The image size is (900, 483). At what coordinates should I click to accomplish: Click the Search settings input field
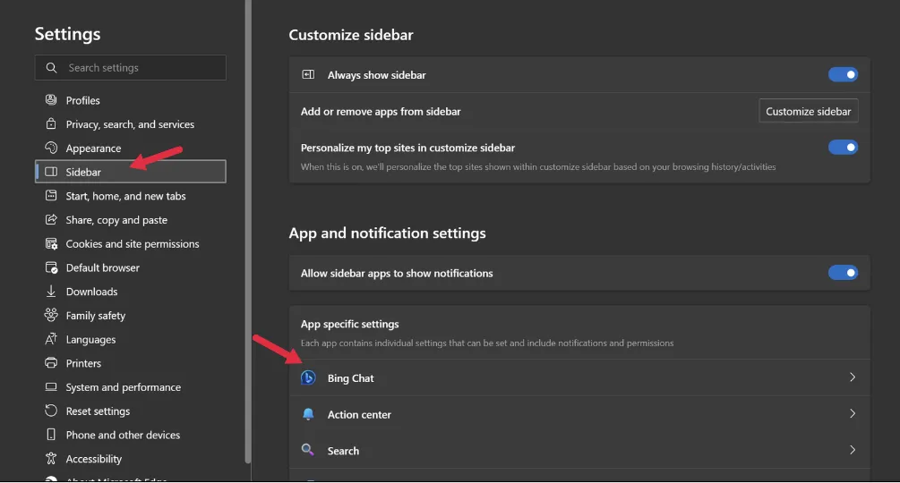pyautogui.click(x=130, y=68)
